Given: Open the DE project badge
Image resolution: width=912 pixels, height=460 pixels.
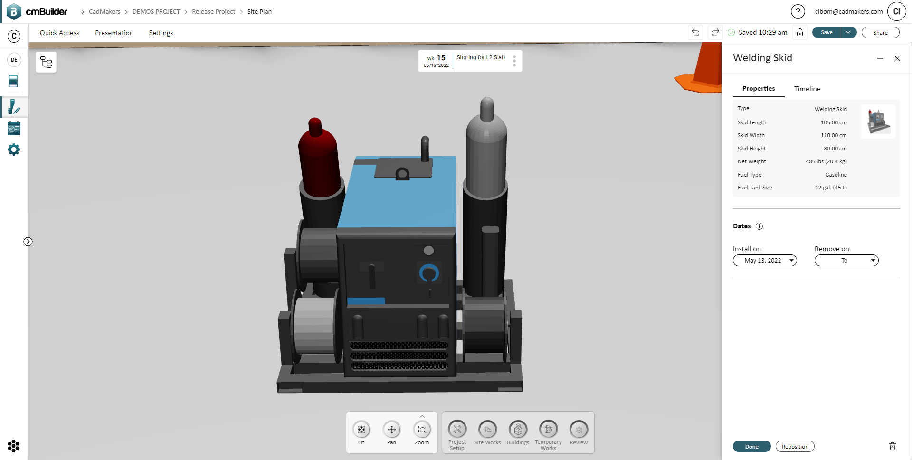Looking at the screenshot, I should point(14,60).
